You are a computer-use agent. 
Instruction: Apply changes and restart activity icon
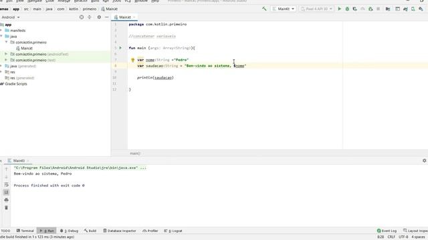(370, 9)
